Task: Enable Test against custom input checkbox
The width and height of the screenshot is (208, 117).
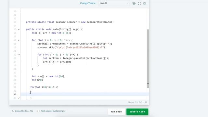Action: tap(38, 111)
